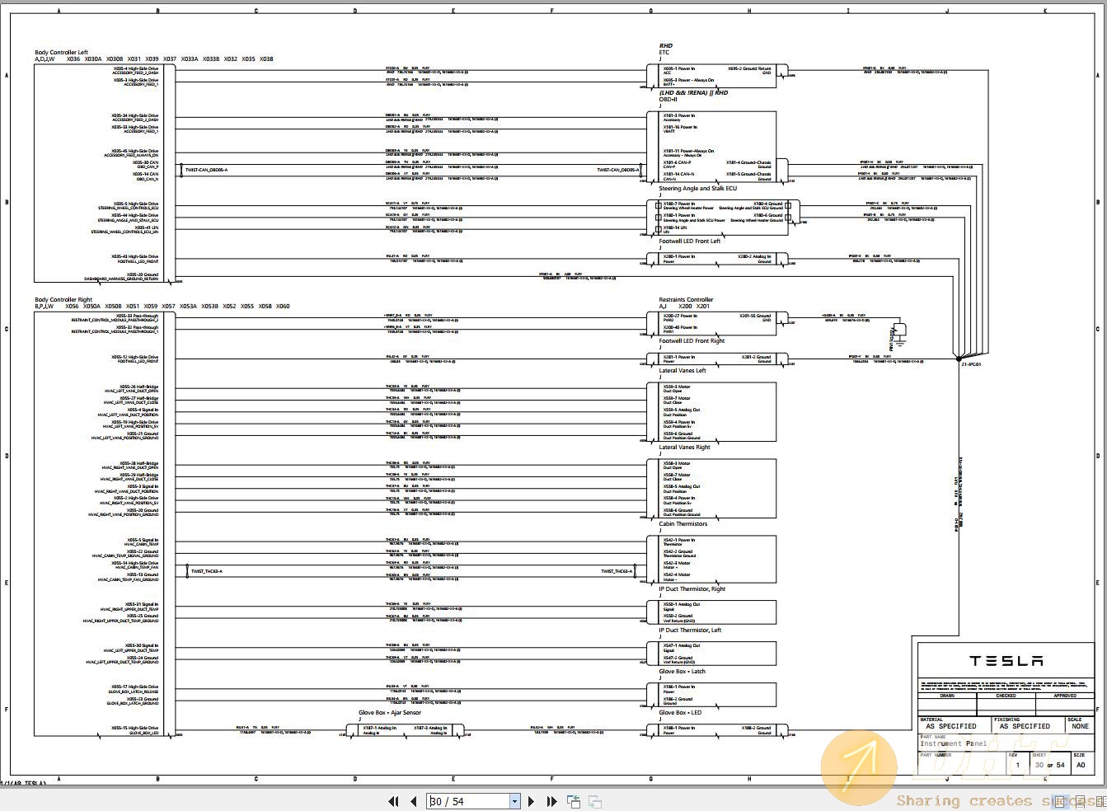
Task: Select 'X186-1 Power In' pin text
Action: coord(679,687)
